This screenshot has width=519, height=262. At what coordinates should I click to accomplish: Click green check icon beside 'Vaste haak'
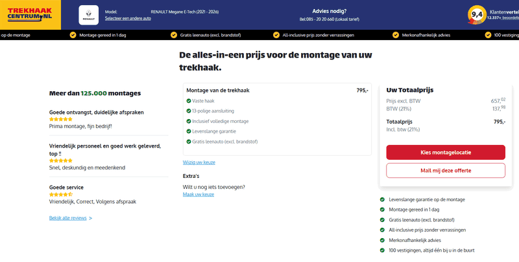click(x=189, y=101)
